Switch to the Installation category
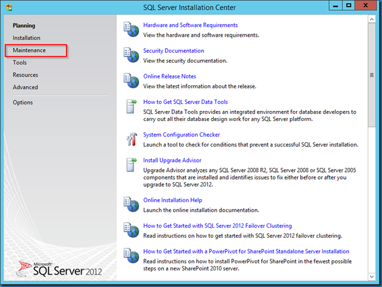 coord(27,38)
